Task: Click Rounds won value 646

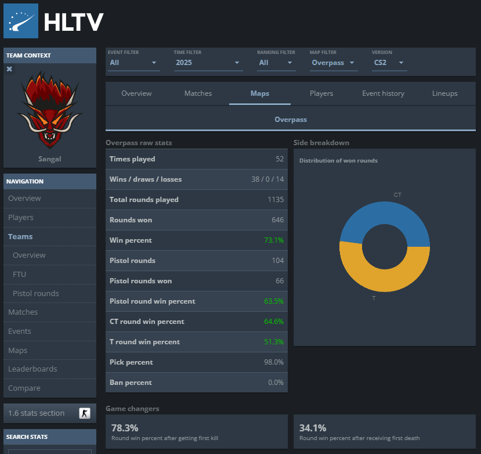Action: pos(277,220)
